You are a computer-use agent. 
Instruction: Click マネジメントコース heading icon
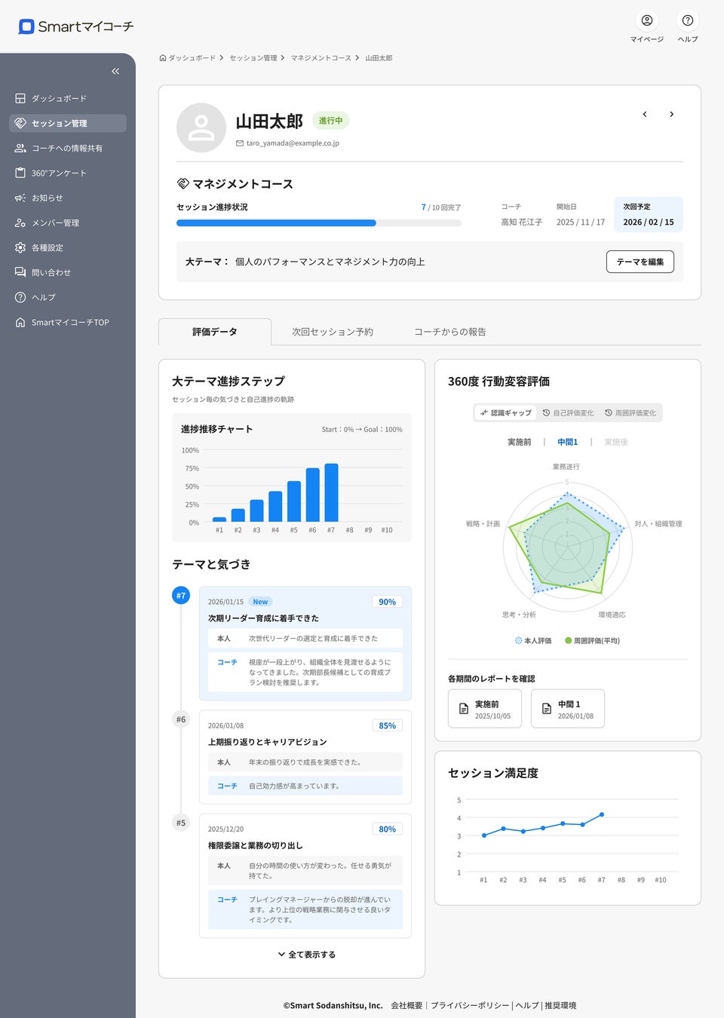(x=183, y=183)
